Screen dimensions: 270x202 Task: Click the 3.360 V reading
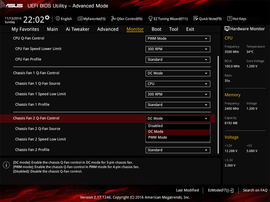click(x=230, y=166)
